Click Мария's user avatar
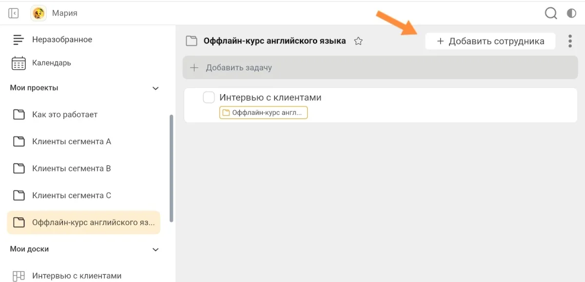 click(x=39, y=13)
